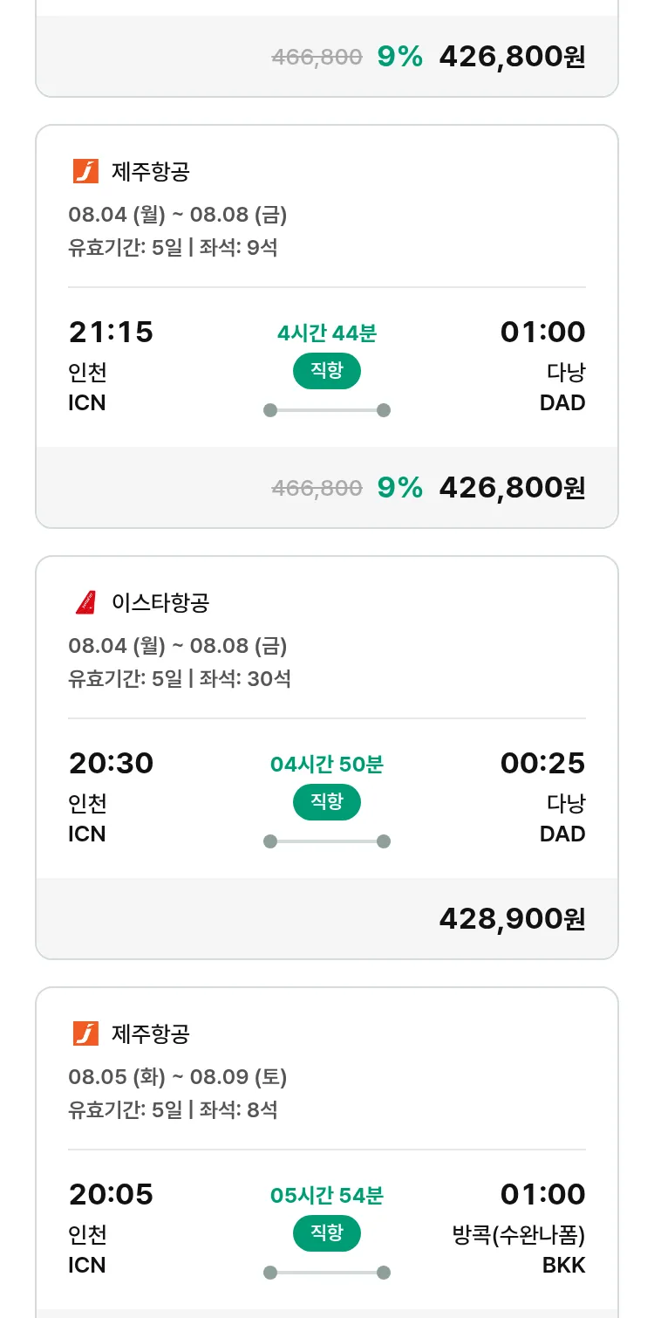Open the 이스타항공 flight name
This screenshot has height=1318, width=654.
point(160,602)
